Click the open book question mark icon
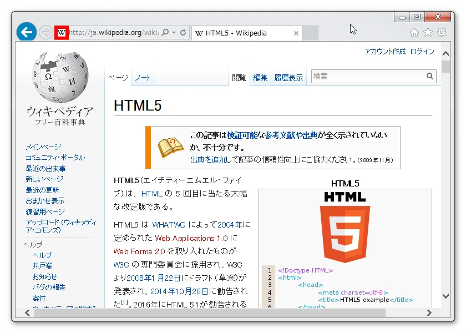466x333 pixels. click(170, 147)
